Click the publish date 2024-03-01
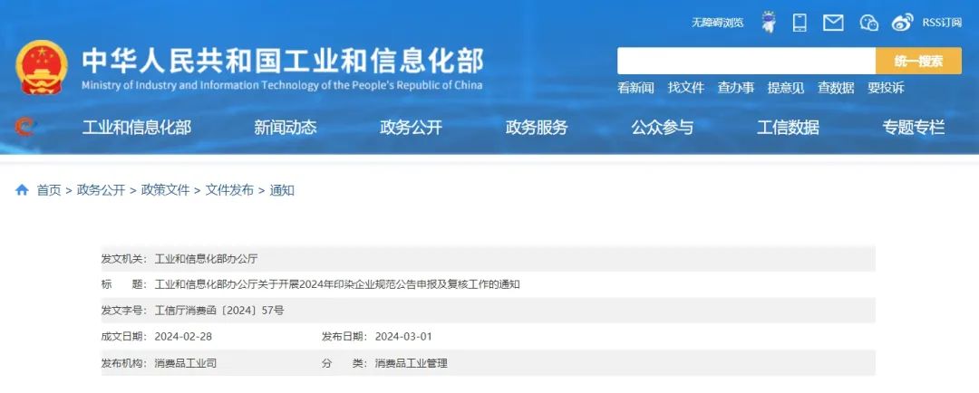The image size is (979, 393). [x=403, y=336]
